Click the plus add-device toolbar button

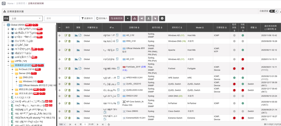coord(128,18)
